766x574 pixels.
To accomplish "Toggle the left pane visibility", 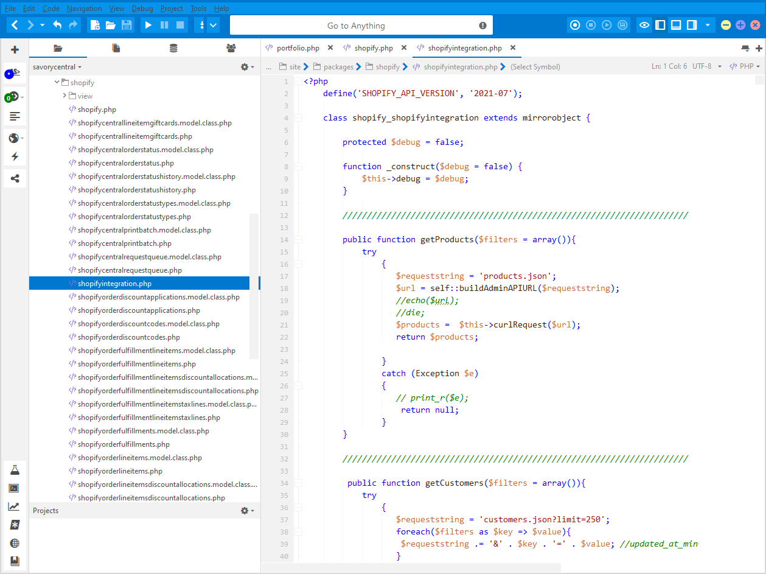I will pyautogui.click(x=660, y=25).
